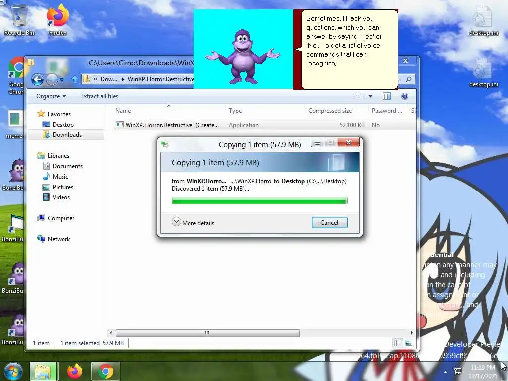Viewport: 508px width, 381px height.
Task: Go up one folder with the up arrow
Action: pyautogui.click(x=74, y=79)
